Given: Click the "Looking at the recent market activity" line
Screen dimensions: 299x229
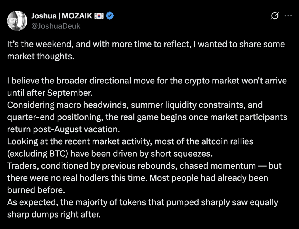Looking at the screenshot, I should coord(130,141).
